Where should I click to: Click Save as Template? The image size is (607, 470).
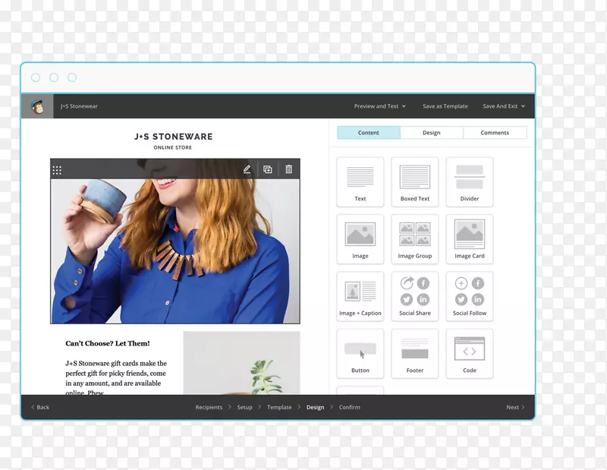pyautogui.click(x=445, y=106)
